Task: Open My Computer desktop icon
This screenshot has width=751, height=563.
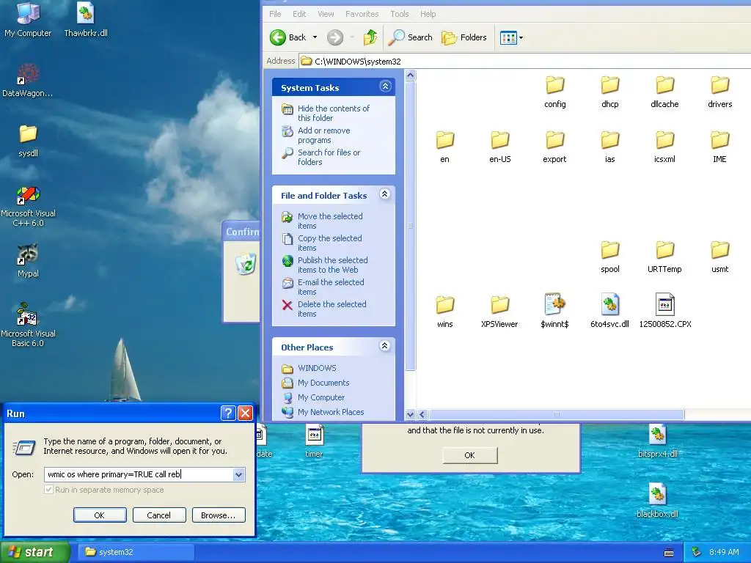Action: point(28,19)
